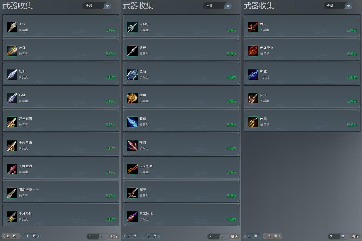Select the 飞流断浪 weapon icon
The image size is (362, 241).
(x=12, y=169)
